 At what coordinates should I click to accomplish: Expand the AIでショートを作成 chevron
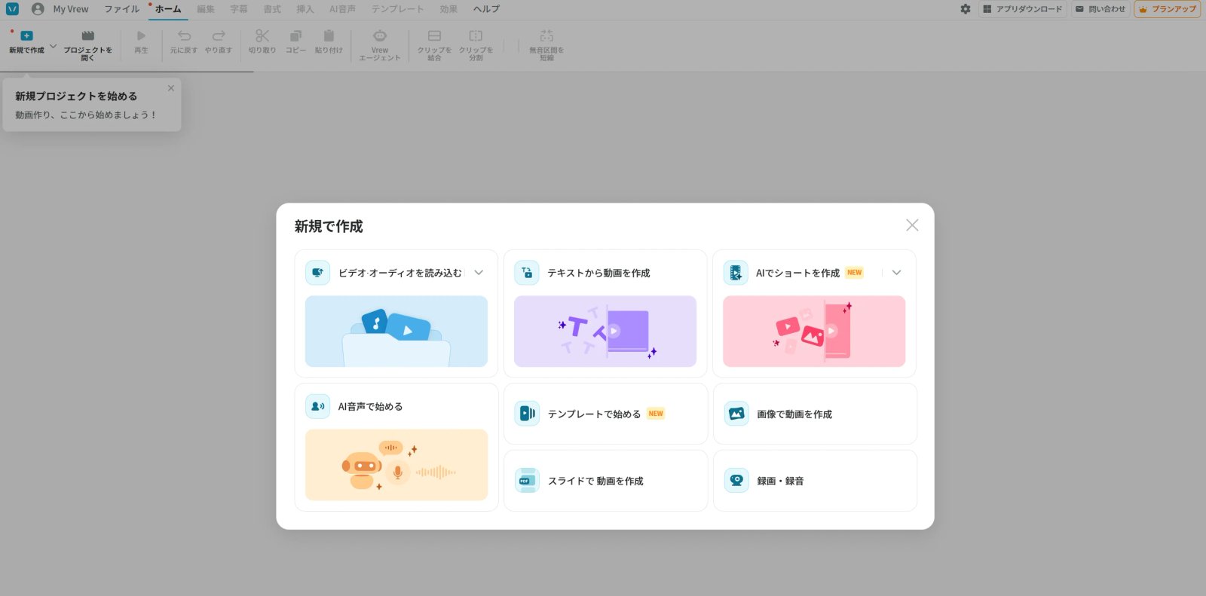point(896,273)
